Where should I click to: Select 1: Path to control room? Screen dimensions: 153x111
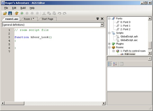click(x=133, y=51)
